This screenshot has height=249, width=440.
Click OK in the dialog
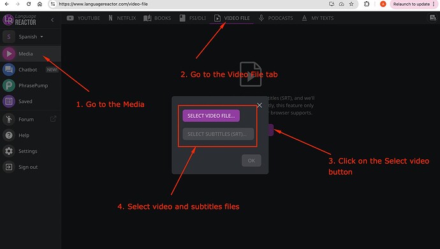pyautogui.click(x=251, y=160)
